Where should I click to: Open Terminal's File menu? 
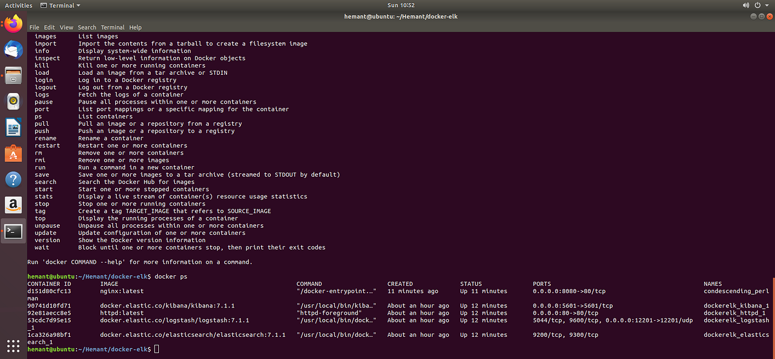tap(34, 27)
